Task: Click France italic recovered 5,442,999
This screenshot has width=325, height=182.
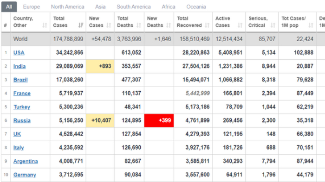Action: tap(198, 93)
